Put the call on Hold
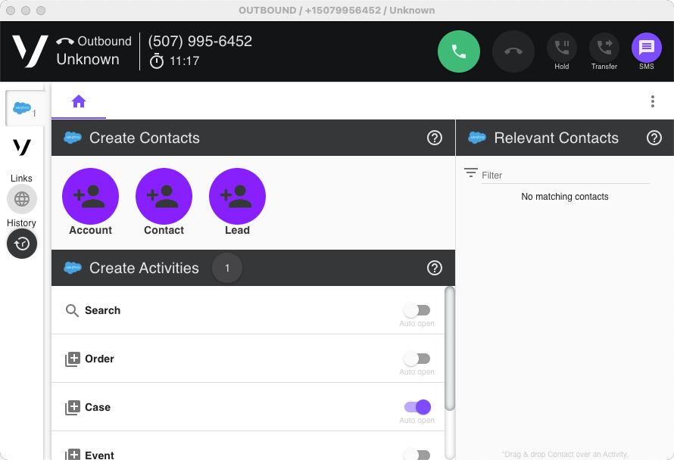 [x=561, y=48]
